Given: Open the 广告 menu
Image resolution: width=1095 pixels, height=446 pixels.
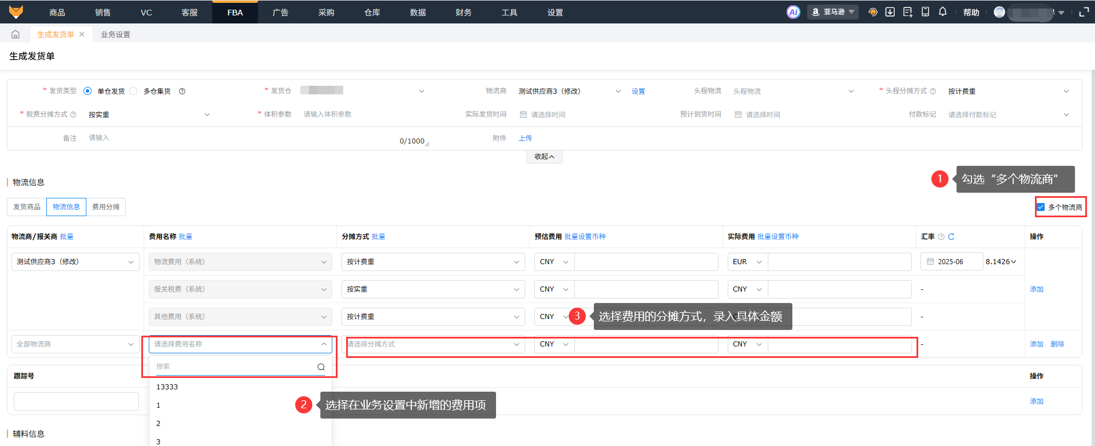Looking at the screenshot, I should point(280,12).
